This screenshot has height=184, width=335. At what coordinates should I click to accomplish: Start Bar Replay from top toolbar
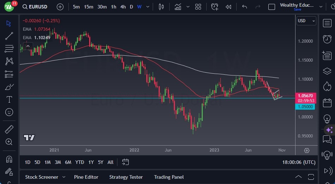(x=229, y=7)
